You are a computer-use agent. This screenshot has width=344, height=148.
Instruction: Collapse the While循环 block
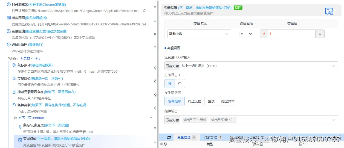point(4,45)
